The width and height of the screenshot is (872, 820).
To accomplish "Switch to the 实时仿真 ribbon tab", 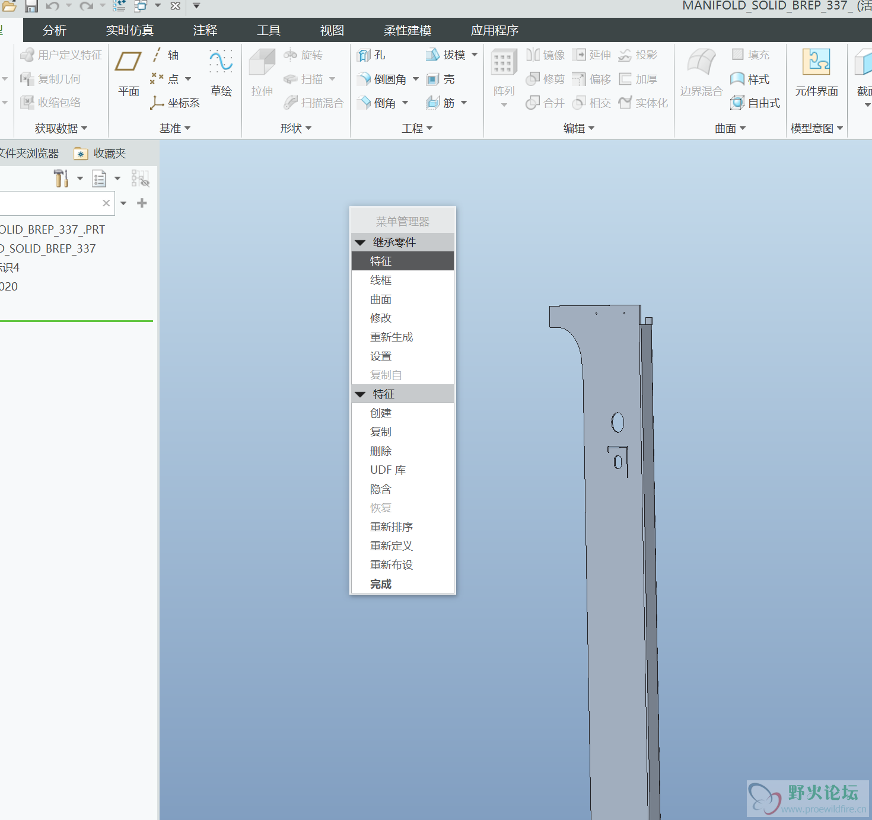I will [130, 30].
